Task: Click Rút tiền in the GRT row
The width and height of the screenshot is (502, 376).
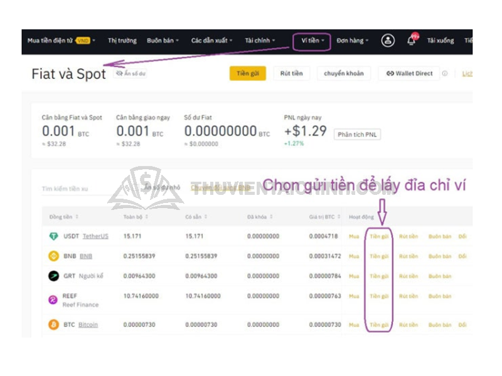Action: pyautogui.click(x=409, y=276)
